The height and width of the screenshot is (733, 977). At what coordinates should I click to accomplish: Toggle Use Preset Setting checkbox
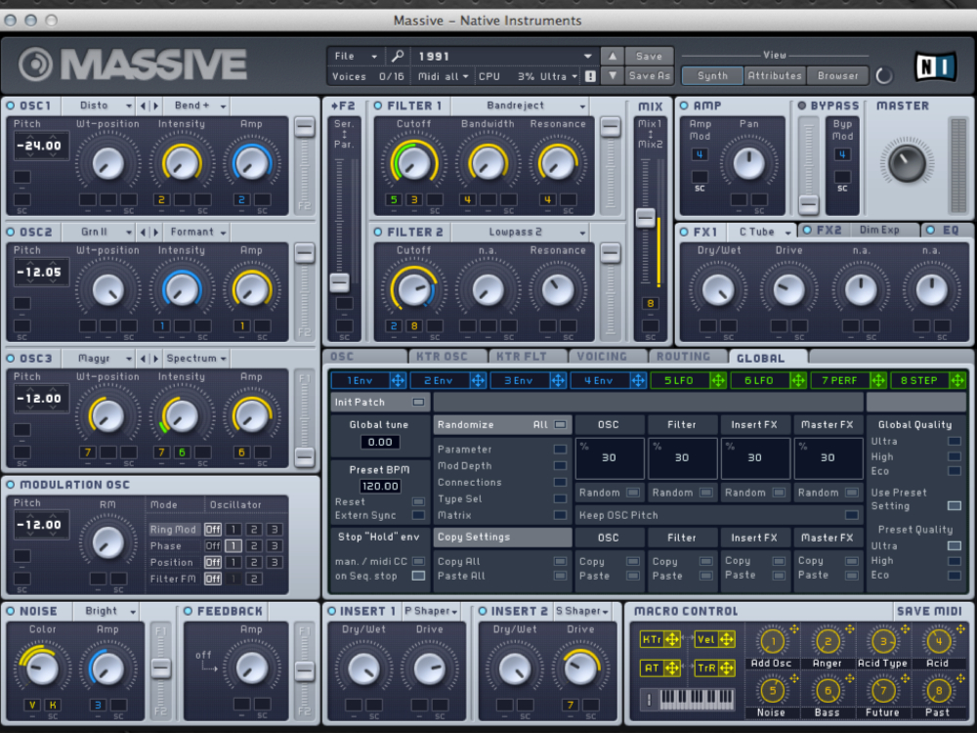point(954,505)
